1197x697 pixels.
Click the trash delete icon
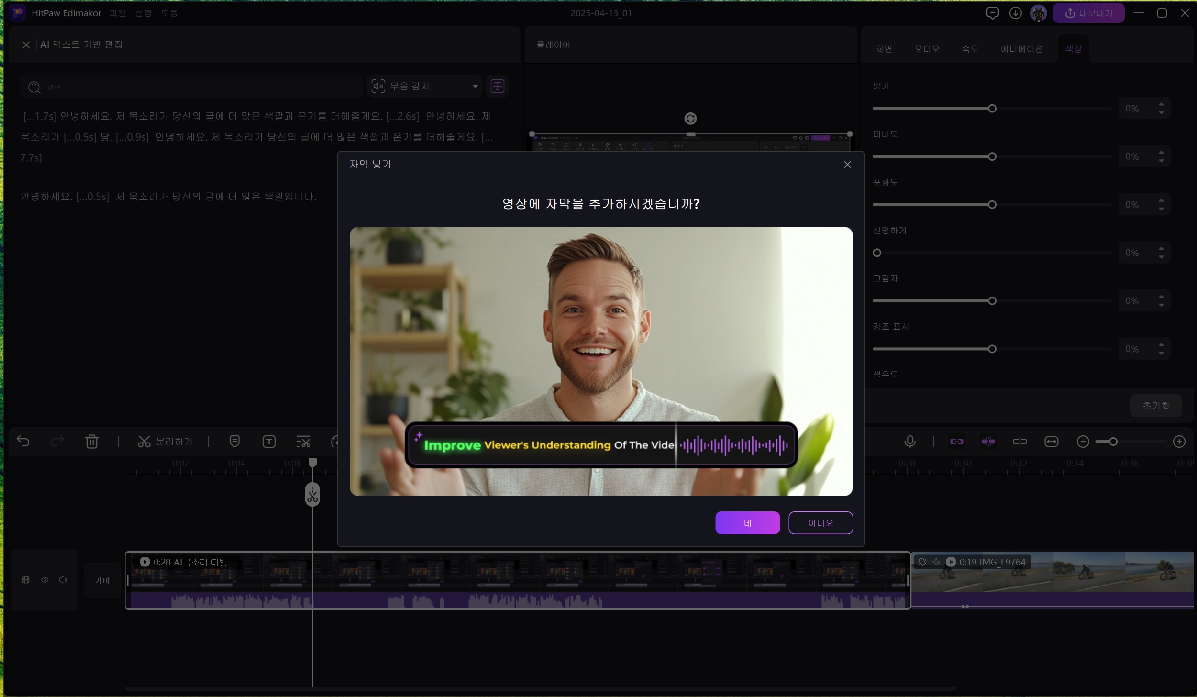pos(92,441)
